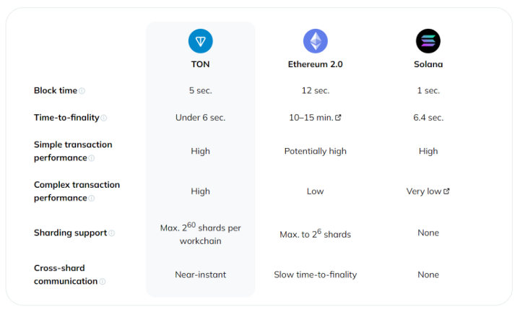Screen dimensions: 520x312
Task: Click info icon next to Cross-shard communication
Action: click(x=103, y=282)
